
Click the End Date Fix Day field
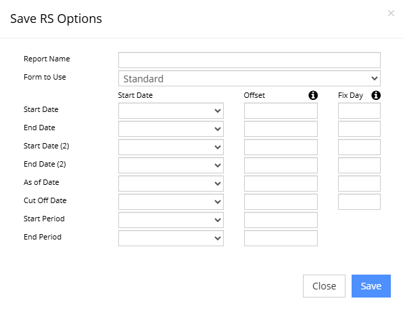[359, 129]
